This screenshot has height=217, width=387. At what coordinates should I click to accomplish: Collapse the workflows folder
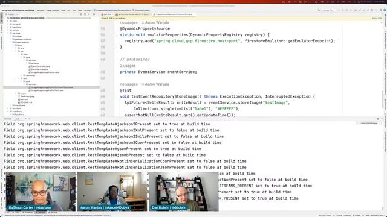tap(8, 112)
